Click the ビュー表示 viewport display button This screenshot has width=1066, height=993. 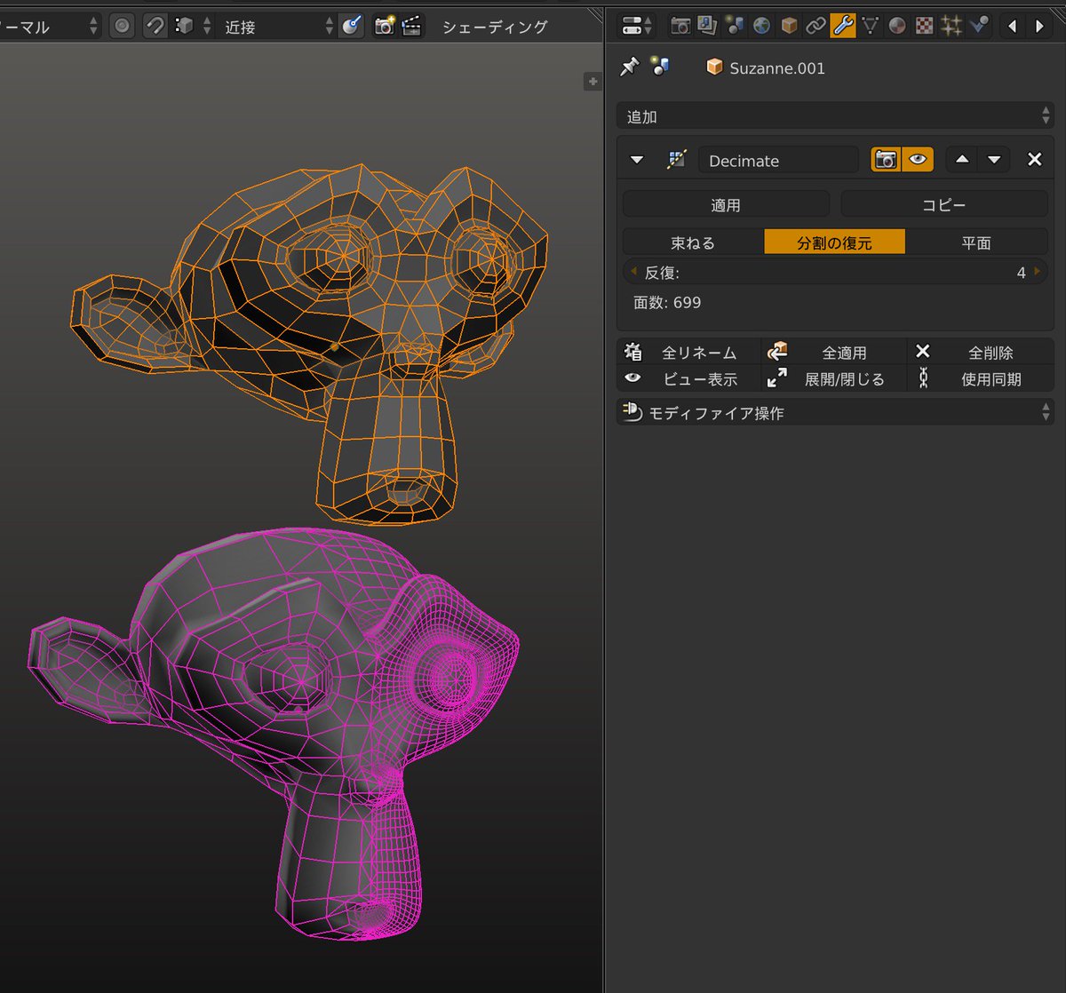(688, 378)
